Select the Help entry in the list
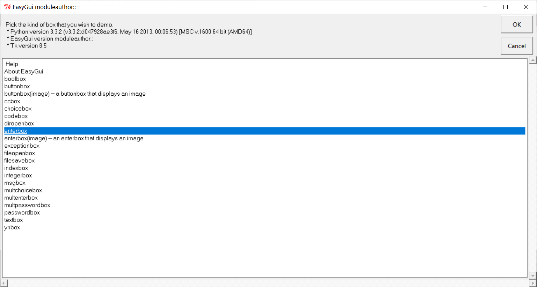The image size is (537, 287). [x=12, y=64]
